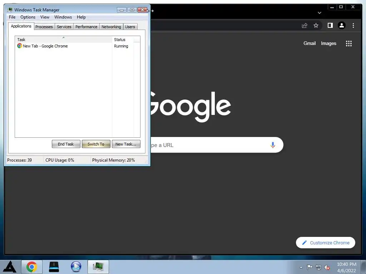Image resolution: width=366 pixels, height=274 pixels.
Task: Switch to the Performance tab
Action: (86, 27)
